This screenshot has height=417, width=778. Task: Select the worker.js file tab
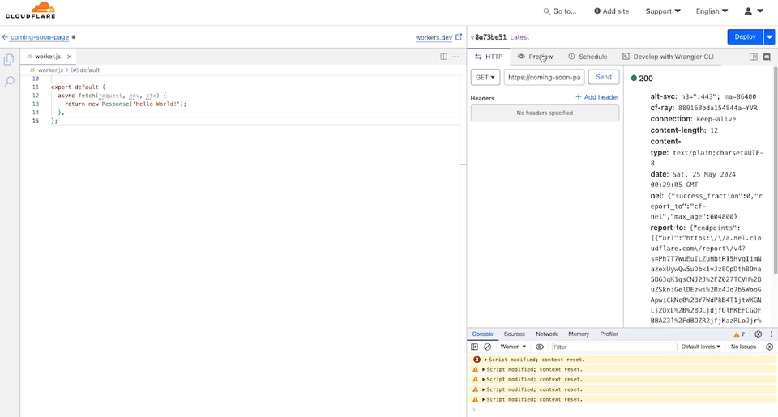pyautogui.click(x=48, y=57)
